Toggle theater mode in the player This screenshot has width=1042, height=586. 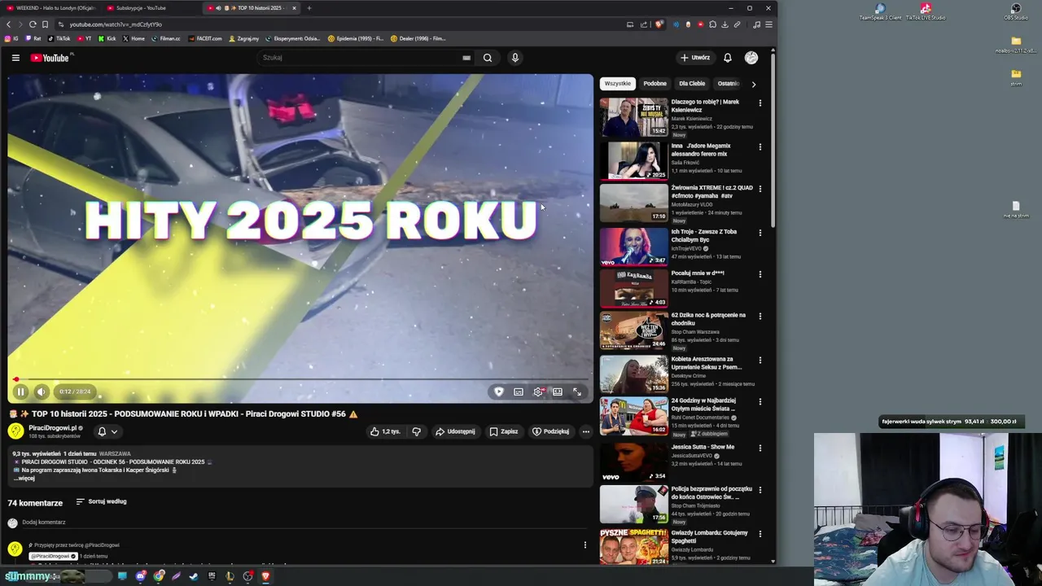click(558, 391)
